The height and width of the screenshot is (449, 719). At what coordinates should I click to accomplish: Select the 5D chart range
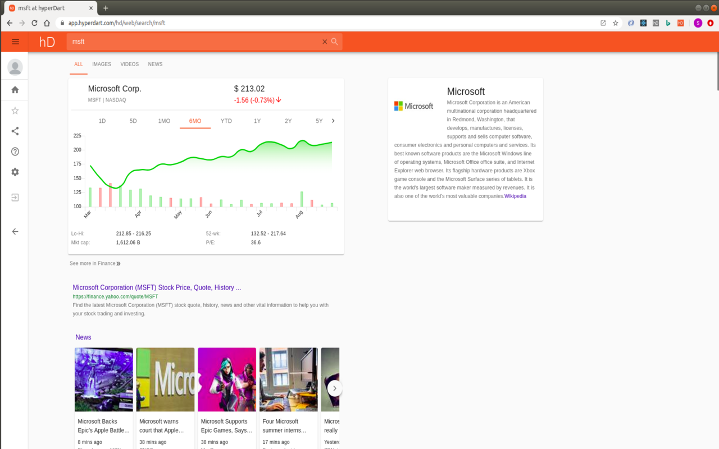point(133,121)
